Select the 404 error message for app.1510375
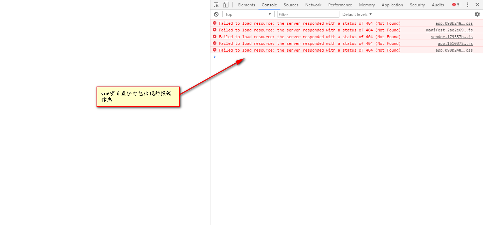Screen dimensions: 483x225 point(310,43)
